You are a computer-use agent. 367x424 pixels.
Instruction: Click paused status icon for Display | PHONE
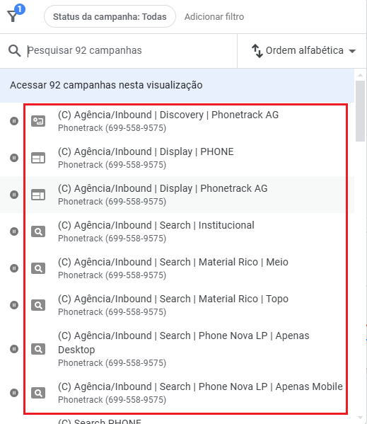click(14, 158)
